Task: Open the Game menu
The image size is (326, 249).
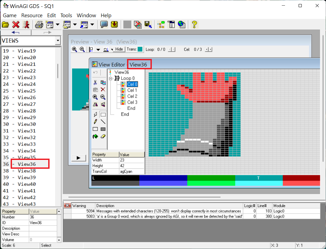Action: point(10,15)
